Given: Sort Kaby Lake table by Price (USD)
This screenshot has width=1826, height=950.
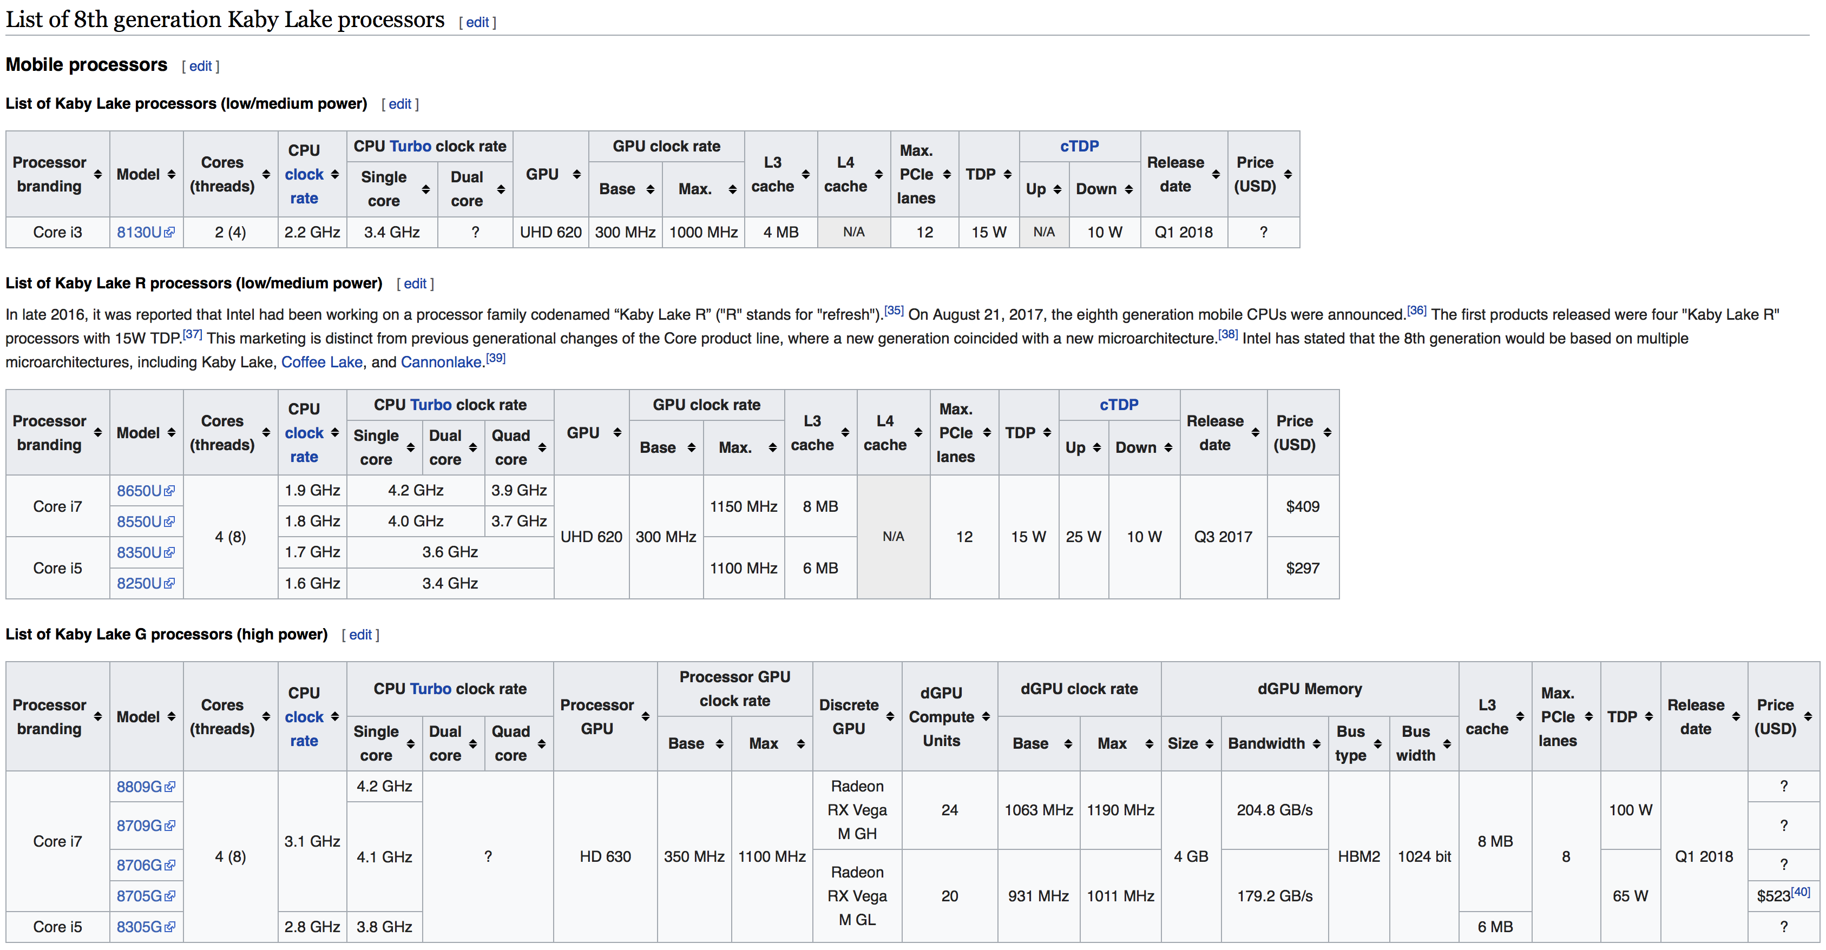Looking at the screenshot, I should point(1288,174).
